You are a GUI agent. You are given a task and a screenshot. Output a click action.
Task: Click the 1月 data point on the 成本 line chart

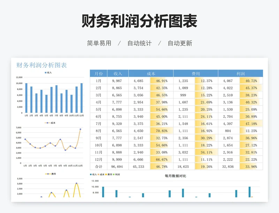coord(25,139)
